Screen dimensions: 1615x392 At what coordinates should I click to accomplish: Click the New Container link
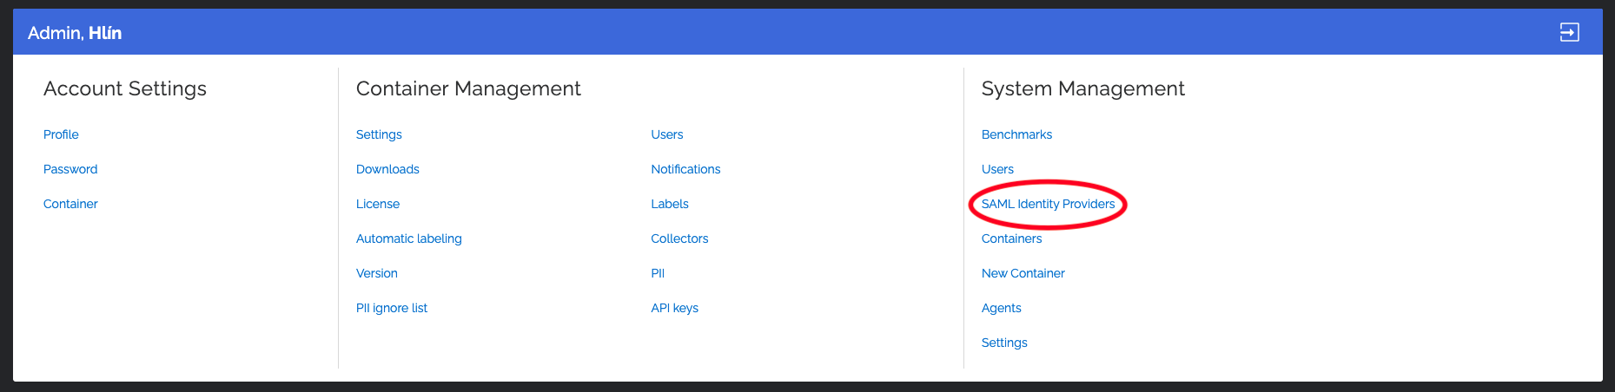(1023, 273)
